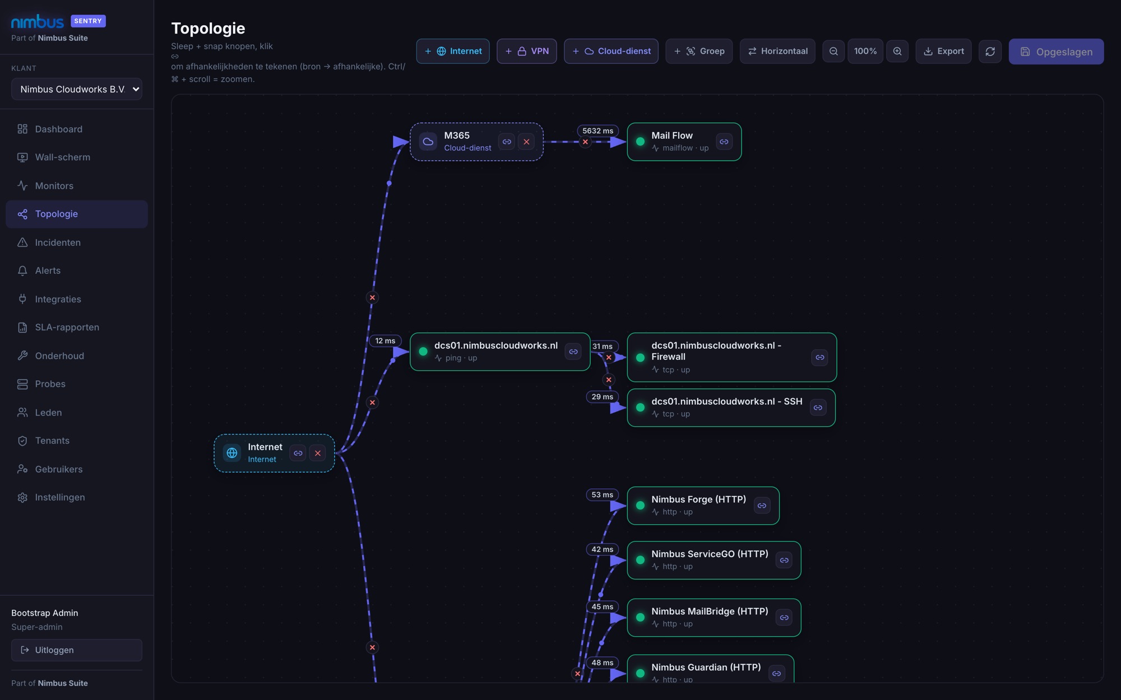Click the Bootstrap Admin user name

click(45, 613)
